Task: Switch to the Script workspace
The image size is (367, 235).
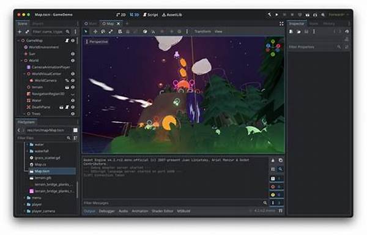Action: pos(150,15)
